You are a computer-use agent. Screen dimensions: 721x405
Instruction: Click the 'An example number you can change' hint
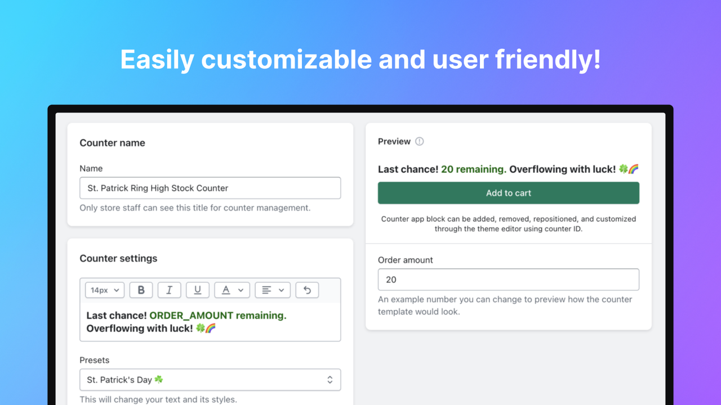click(505, 305)
